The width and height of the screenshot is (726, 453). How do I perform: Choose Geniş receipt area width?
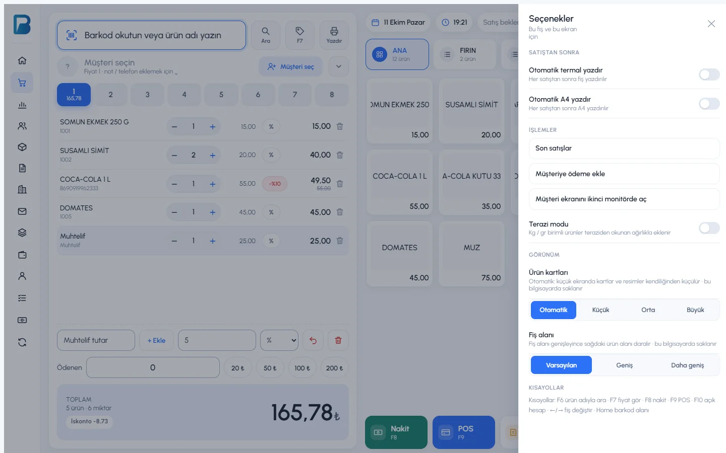tap(624, 365)
